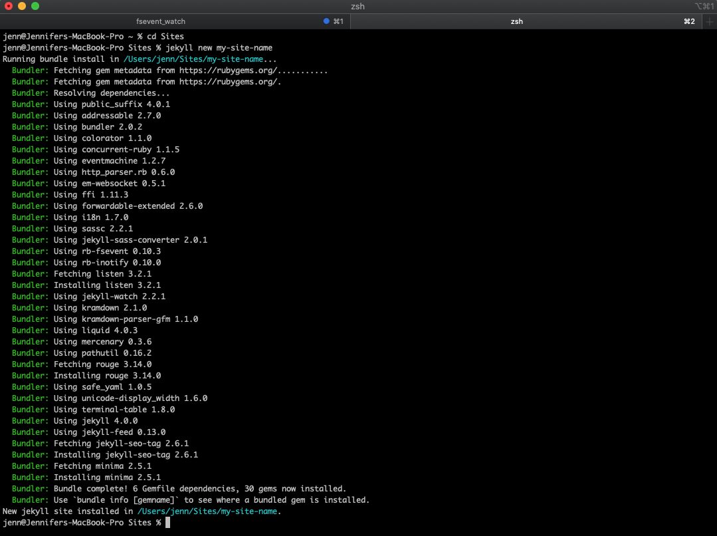Image resolution: width=717 pixels, height=536 pixels.
Task: Click the 'zsh' window title text
Action: [x=358, y=7]
